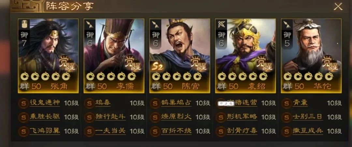This screenshot has height=147, width=352.
Task: Open 张角 hero portrait card
Action: point(48,56)
